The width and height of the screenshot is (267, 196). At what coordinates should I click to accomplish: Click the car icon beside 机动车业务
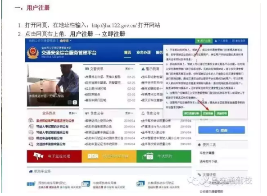point(31,171)
